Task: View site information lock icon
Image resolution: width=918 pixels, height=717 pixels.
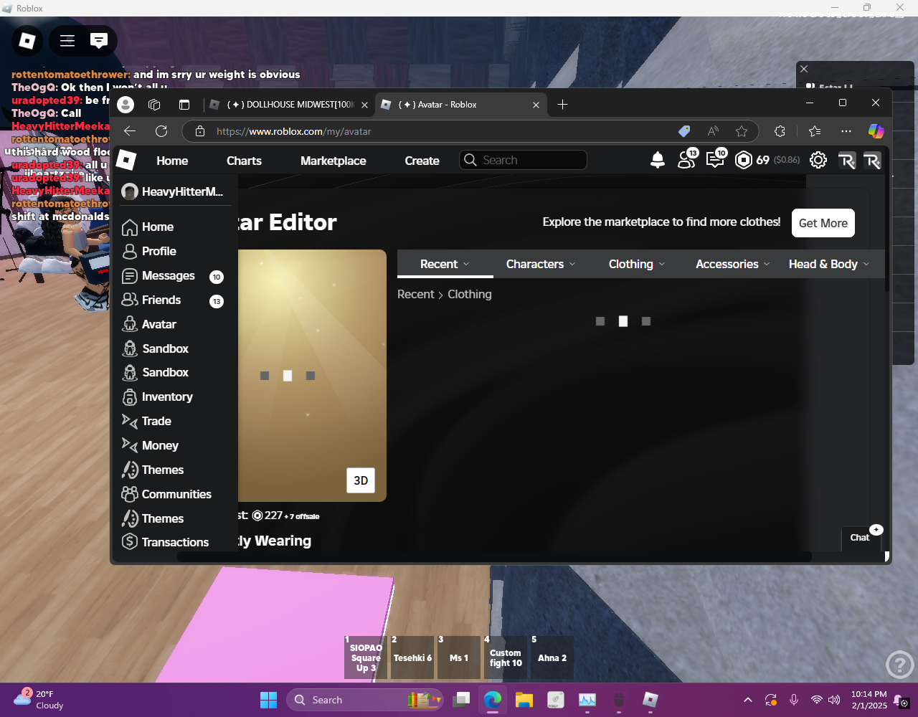Action: pyautogui.click(x=201, y=131)
